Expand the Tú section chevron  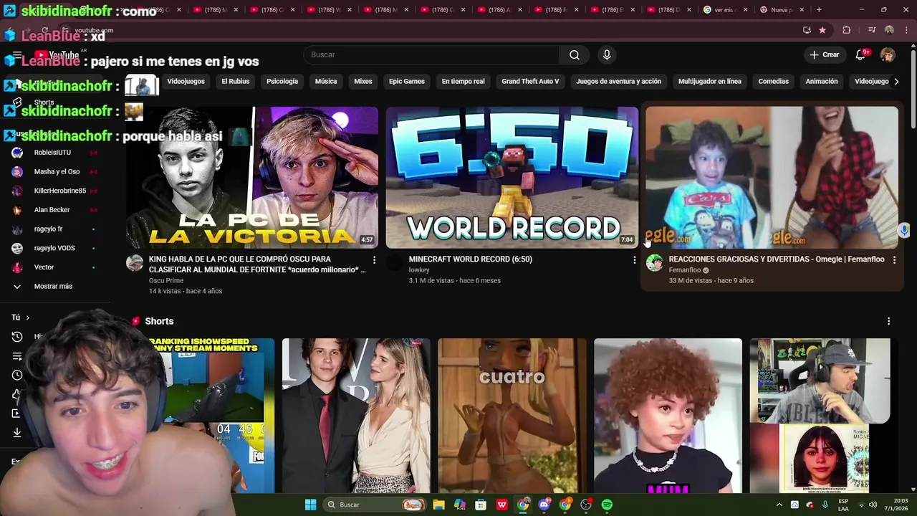(x=27, y=317)
